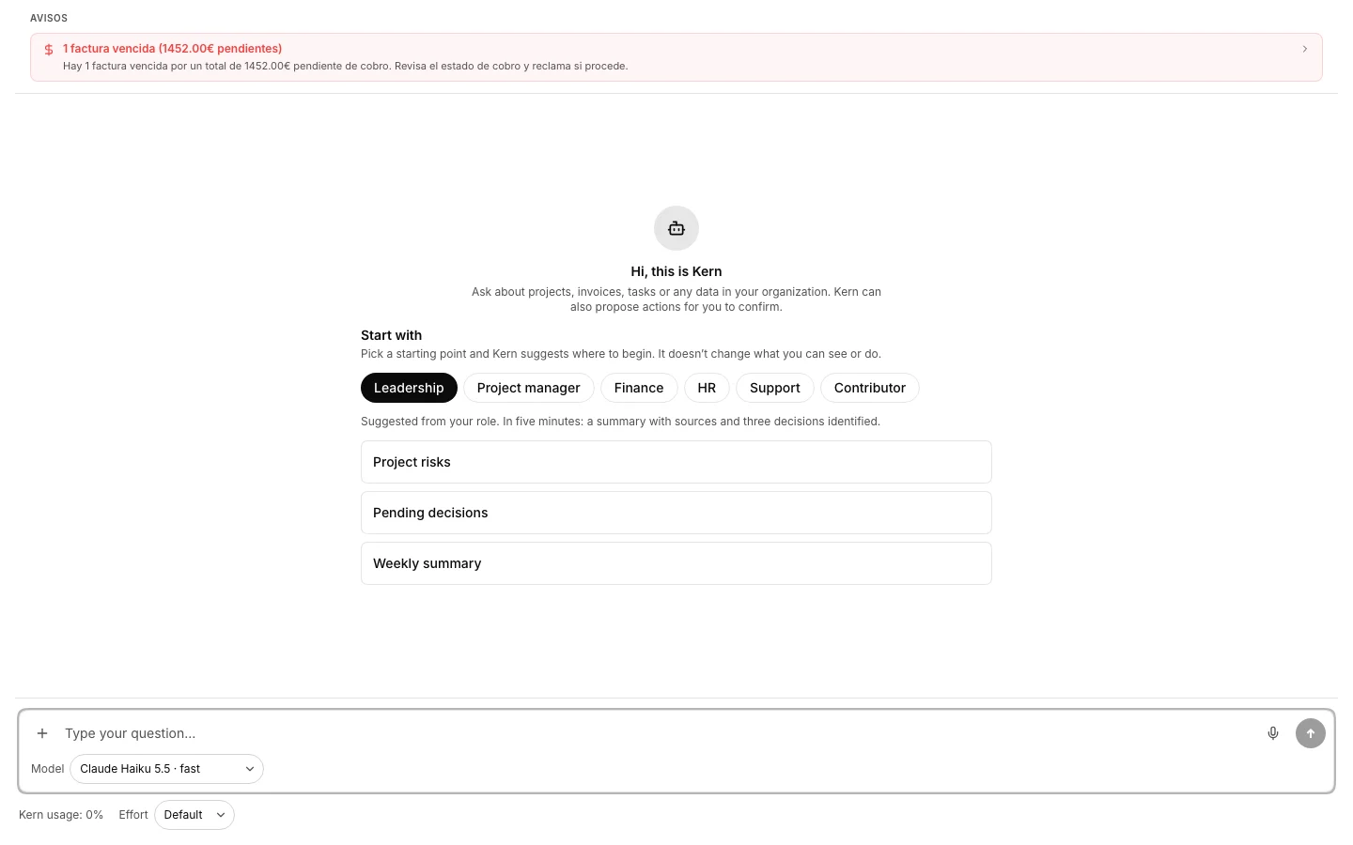
Task: Click the dollar icon in overdue invoice alert
Action: (49, 50)
